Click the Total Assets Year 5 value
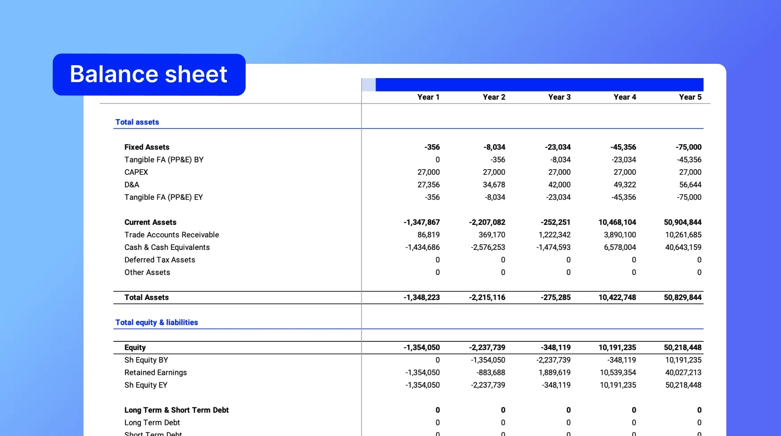The image size is (781, 436). click(x=682, y=298)
